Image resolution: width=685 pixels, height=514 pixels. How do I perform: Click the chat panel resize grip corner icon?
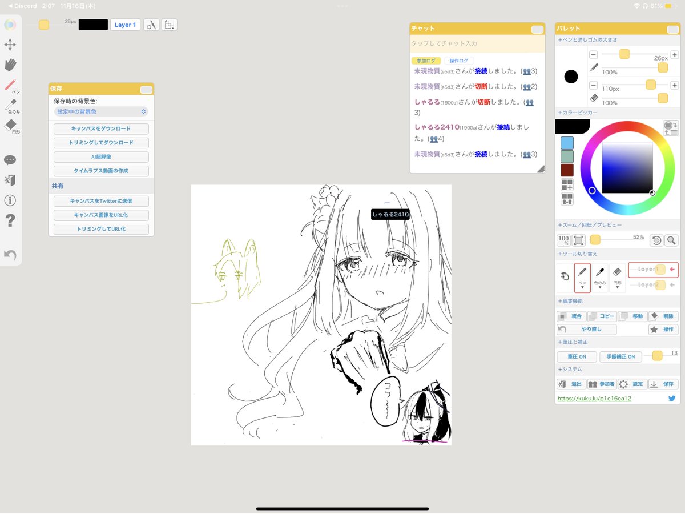541,169
